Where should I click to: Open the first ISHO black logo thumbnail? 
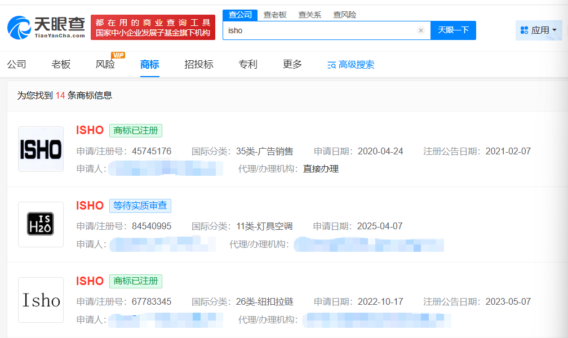click(41, 149)
